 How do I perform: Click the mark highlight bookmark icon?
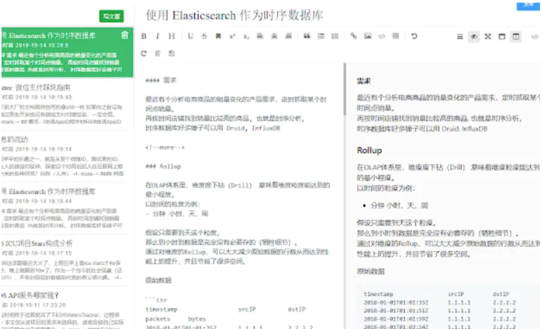218,36
